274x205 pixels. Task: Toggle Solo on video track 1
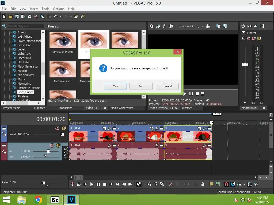pos(64,128)
